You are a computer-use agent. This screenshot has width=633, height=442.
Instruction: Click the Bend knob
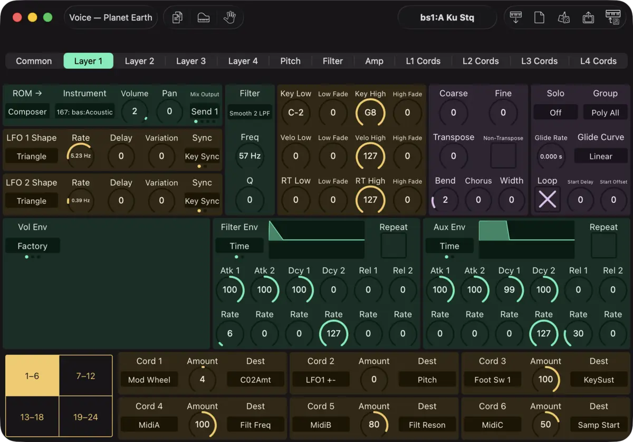[x=445, y=200]
